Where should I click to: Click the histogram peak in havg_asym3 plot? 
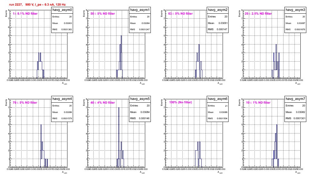(276, 61)
